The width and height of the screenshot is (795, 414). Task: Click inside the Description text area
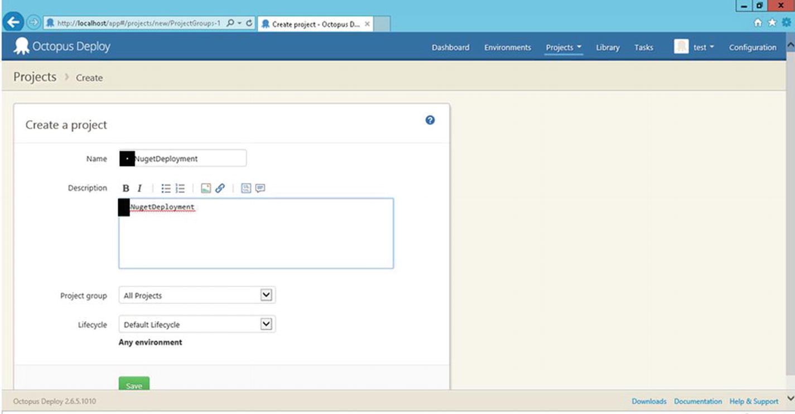coord(256,240)
